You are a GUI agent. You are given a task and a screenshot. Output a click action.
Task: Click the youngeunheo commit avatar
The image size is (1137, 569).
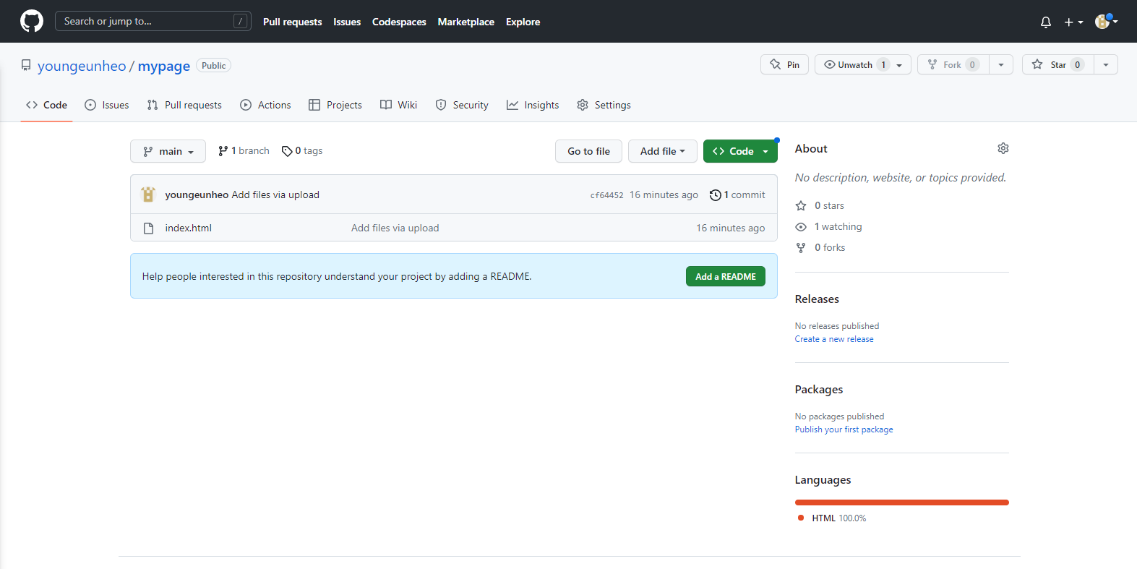(148, 194)
